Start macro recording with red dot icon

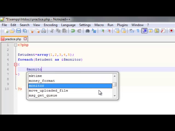click(171, 31)
